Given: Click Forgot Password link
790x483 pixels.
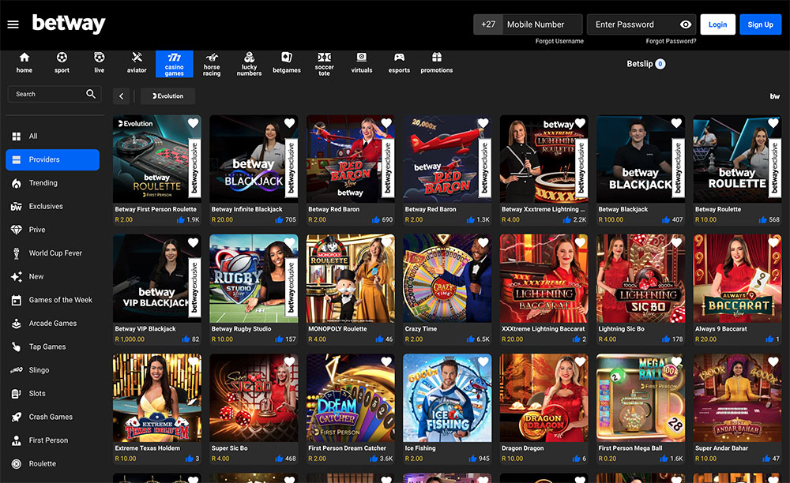Looking at the screenshot, I should [x=671, y=41].
